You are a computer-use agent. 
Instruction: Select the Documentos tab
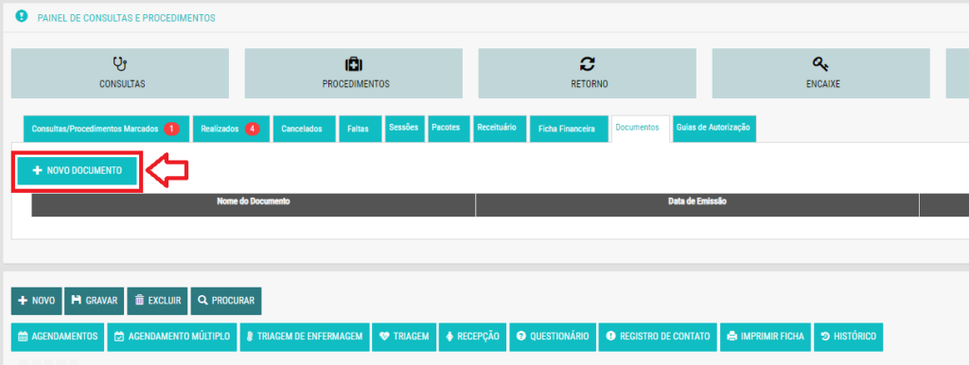point(641,129)
